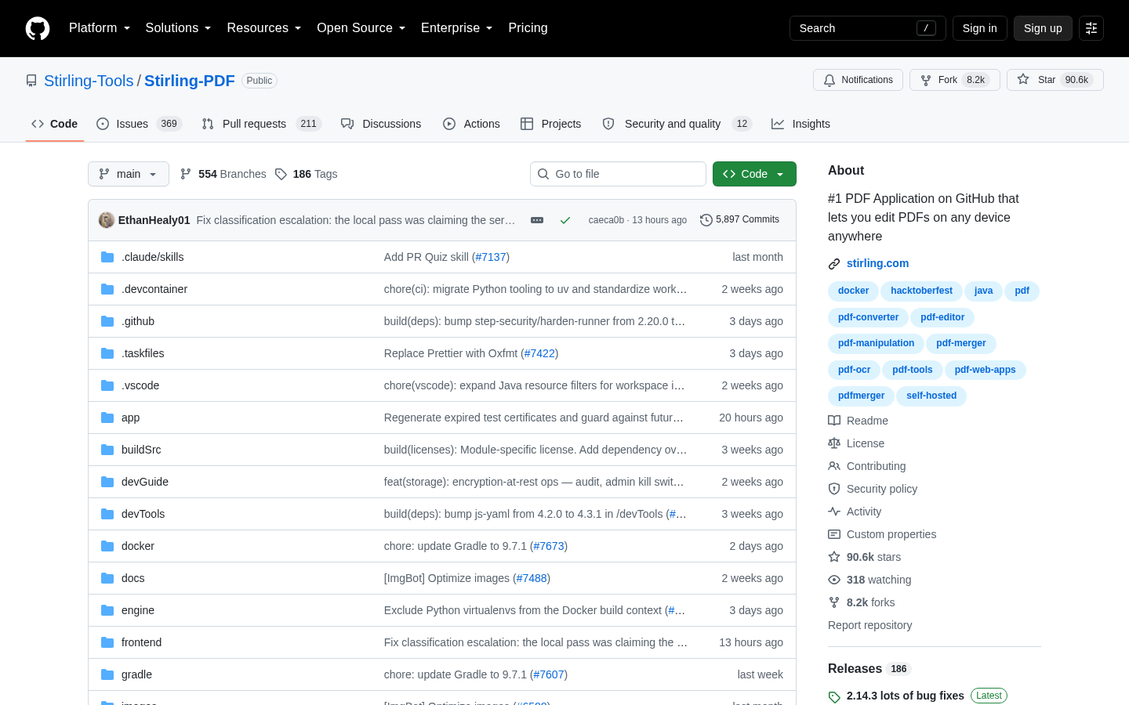Open pull request #7137 link
1129x705 pixels.
click(491, 257)
